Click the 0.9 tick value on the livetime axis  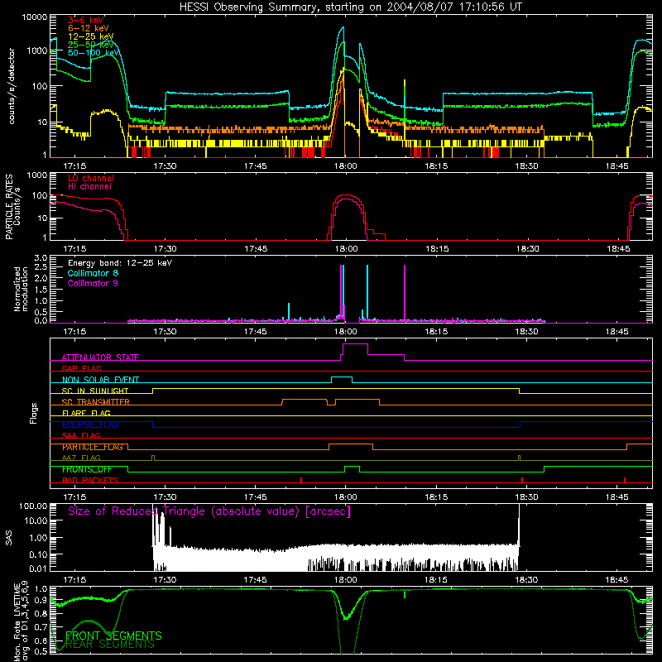pos(41,601)
